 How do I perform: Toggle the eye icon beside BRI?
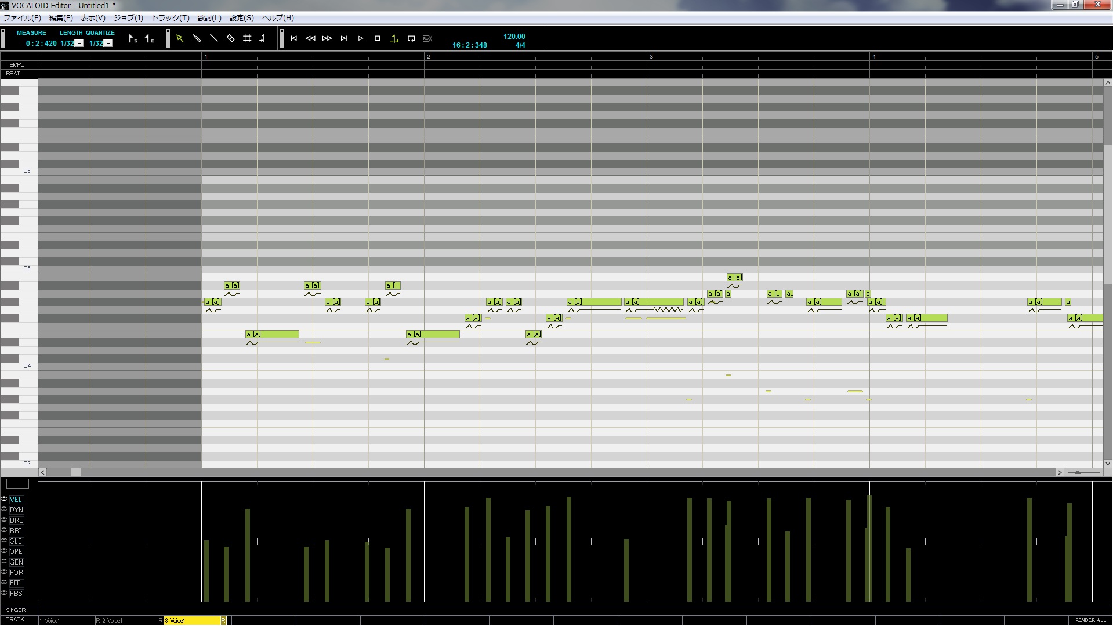click(4, 530)
